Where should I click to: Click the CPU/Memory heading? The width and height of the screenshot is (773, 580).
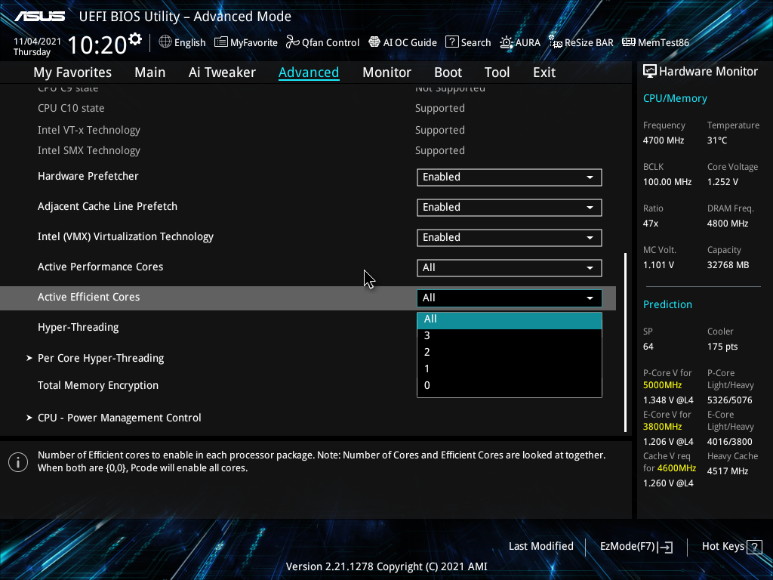pos(675,99)
